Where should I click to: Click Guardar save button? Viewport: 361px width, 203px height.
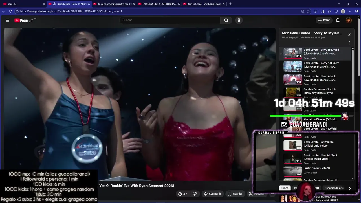point(235,194)
